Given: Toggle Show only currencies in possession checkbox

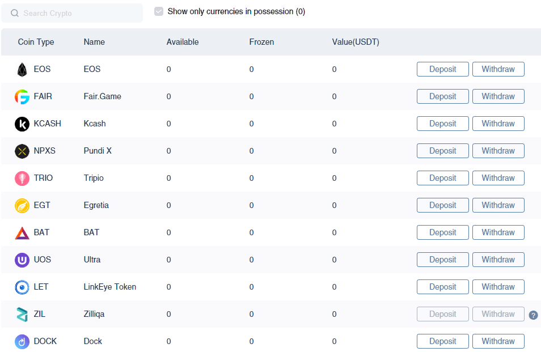Looking at the screenshot, I should [159, 11].
